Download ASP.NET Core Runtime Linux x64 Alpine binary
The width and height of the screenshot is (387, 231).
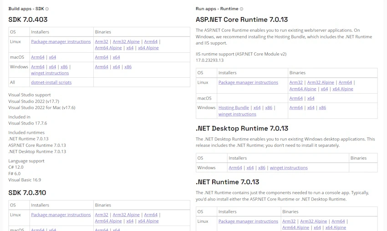click(343, 89)
